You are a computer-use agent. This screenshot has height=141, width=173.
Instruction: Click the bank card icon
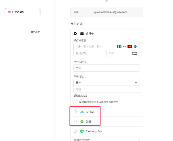tap(82, 34)
